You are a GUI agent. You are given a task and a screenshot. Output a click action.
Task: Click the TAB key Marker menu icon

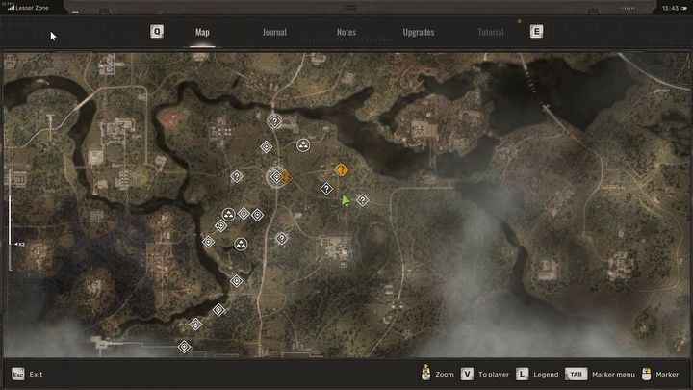point(576,374)
